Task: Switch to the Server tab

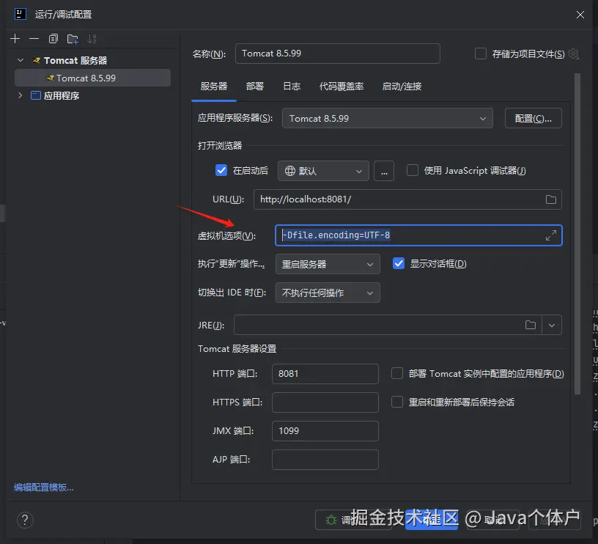Action: (213, 87)
